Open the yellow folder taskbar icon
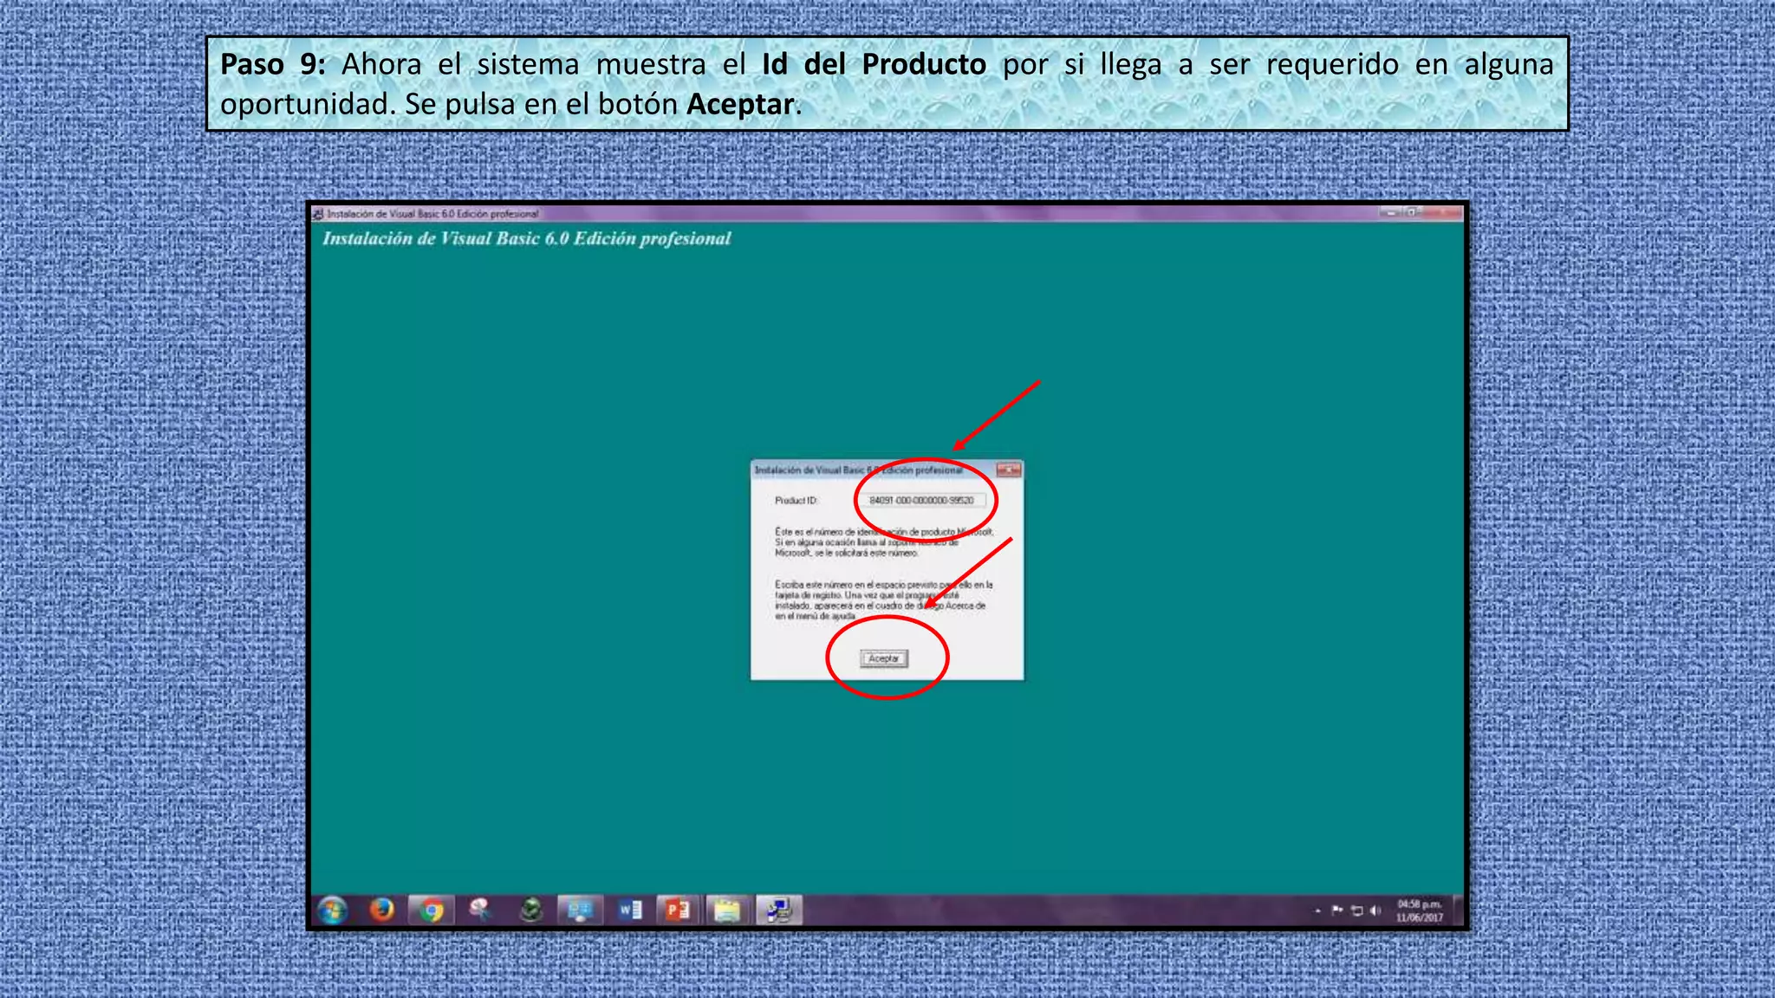This screenshot has width=1775, height=998. coord(728,910)
